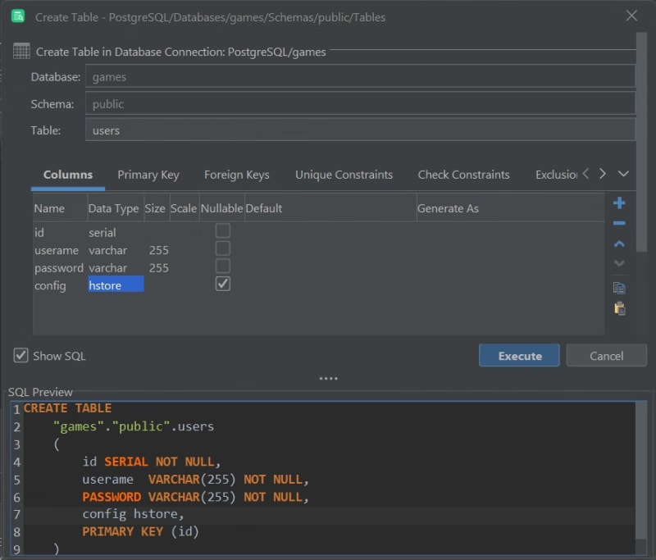Click the "games"."public".users SQL line
The height and width of the screenshot is (560, 656).
tap(134, 426)
